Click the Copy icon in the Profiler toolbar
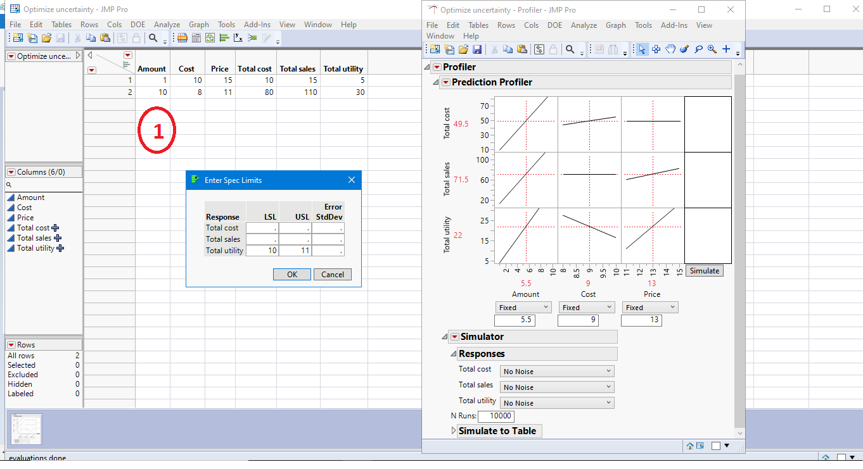Image resolution: width=863 pixels, height=469 pixels. click(x=508, y=49)
